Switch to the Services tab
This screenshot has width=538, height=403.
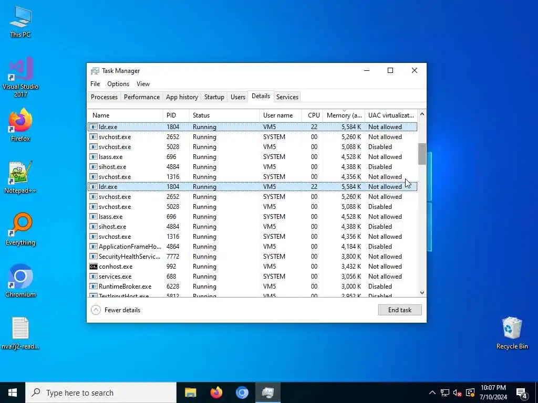pos(287,97)
